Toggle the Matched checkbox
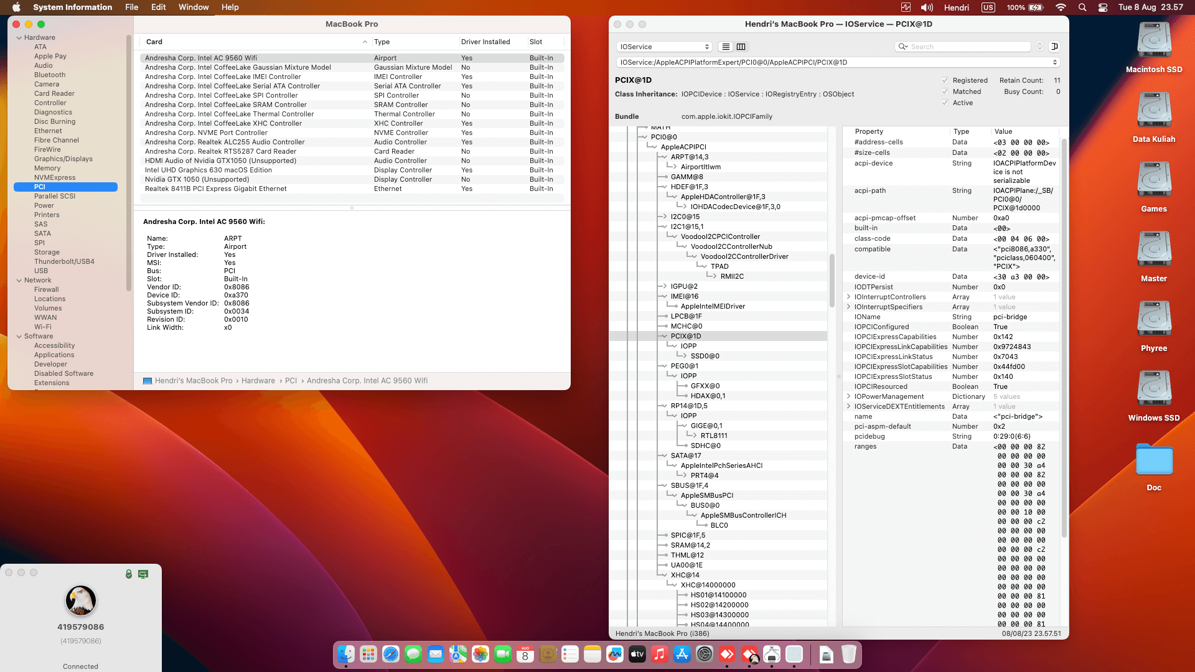Screen dimensions: 1195x672 pos(945,91)
